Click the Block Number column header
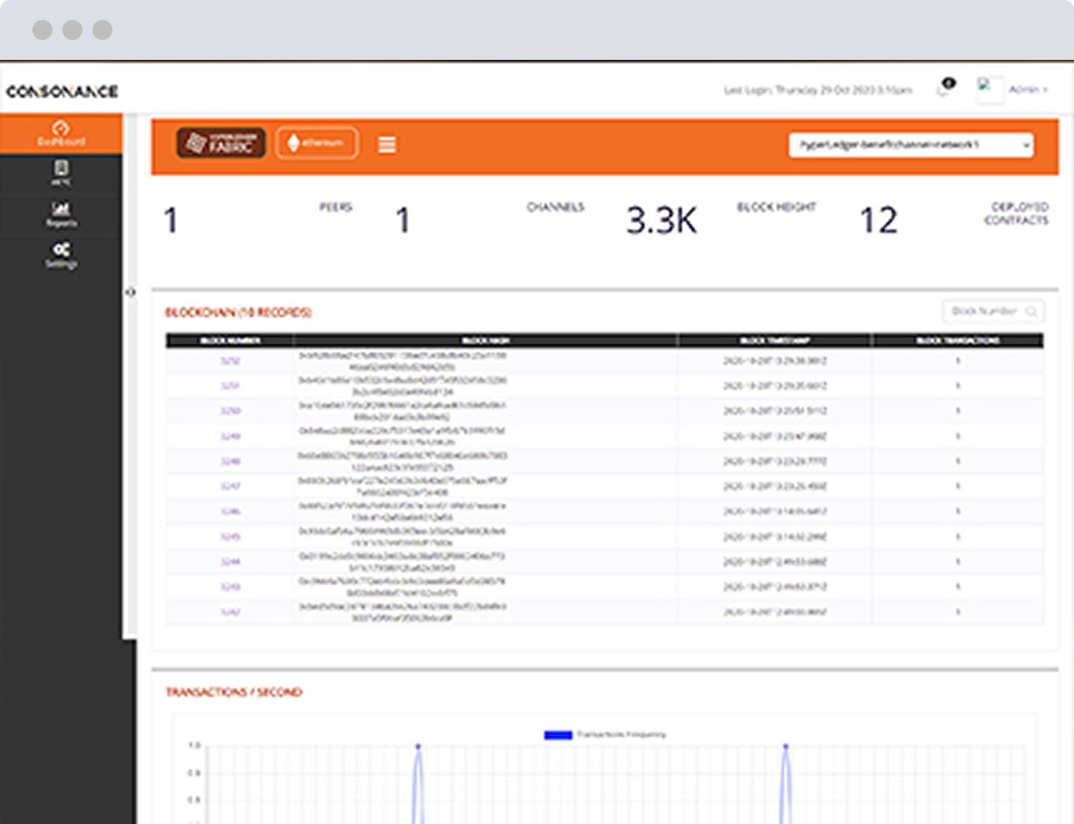Screen dimensions: 1074x824 click(230, 340)
